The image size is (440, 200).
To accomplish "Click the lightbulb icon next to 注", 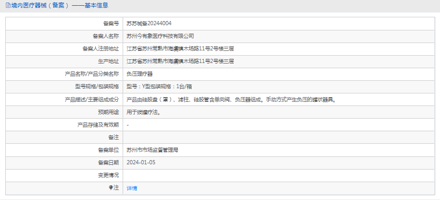I will tap(111, 188).
